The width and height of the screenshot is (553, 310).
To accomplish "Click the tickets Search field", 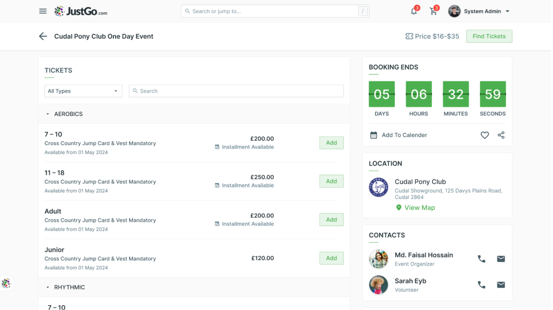I will [236, 91].
